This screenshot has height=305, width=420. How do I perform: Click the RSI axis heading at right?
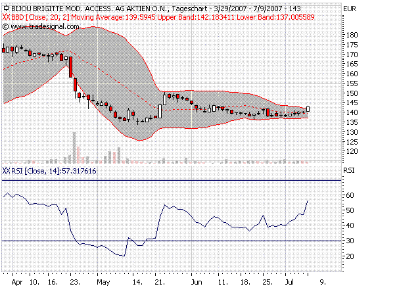349,170
